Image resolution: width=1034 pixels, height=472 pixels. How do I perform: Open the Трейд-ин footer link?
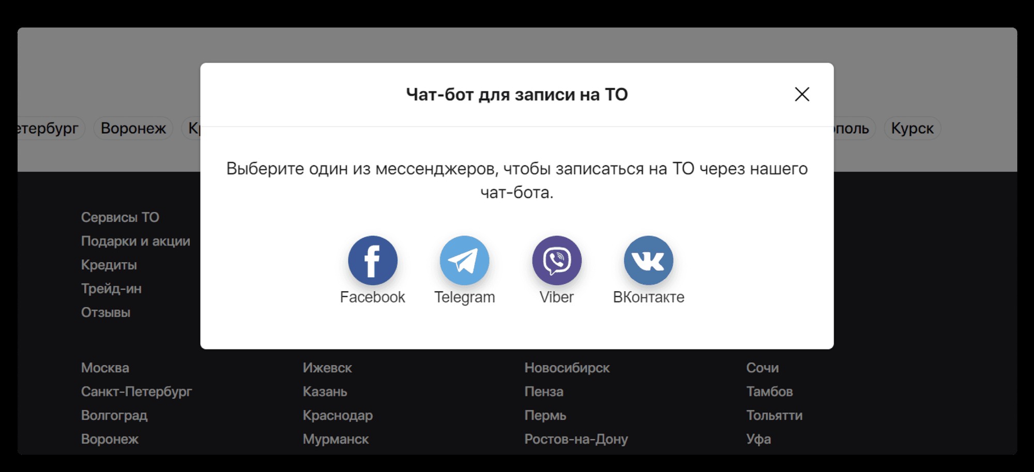[111, 288]
